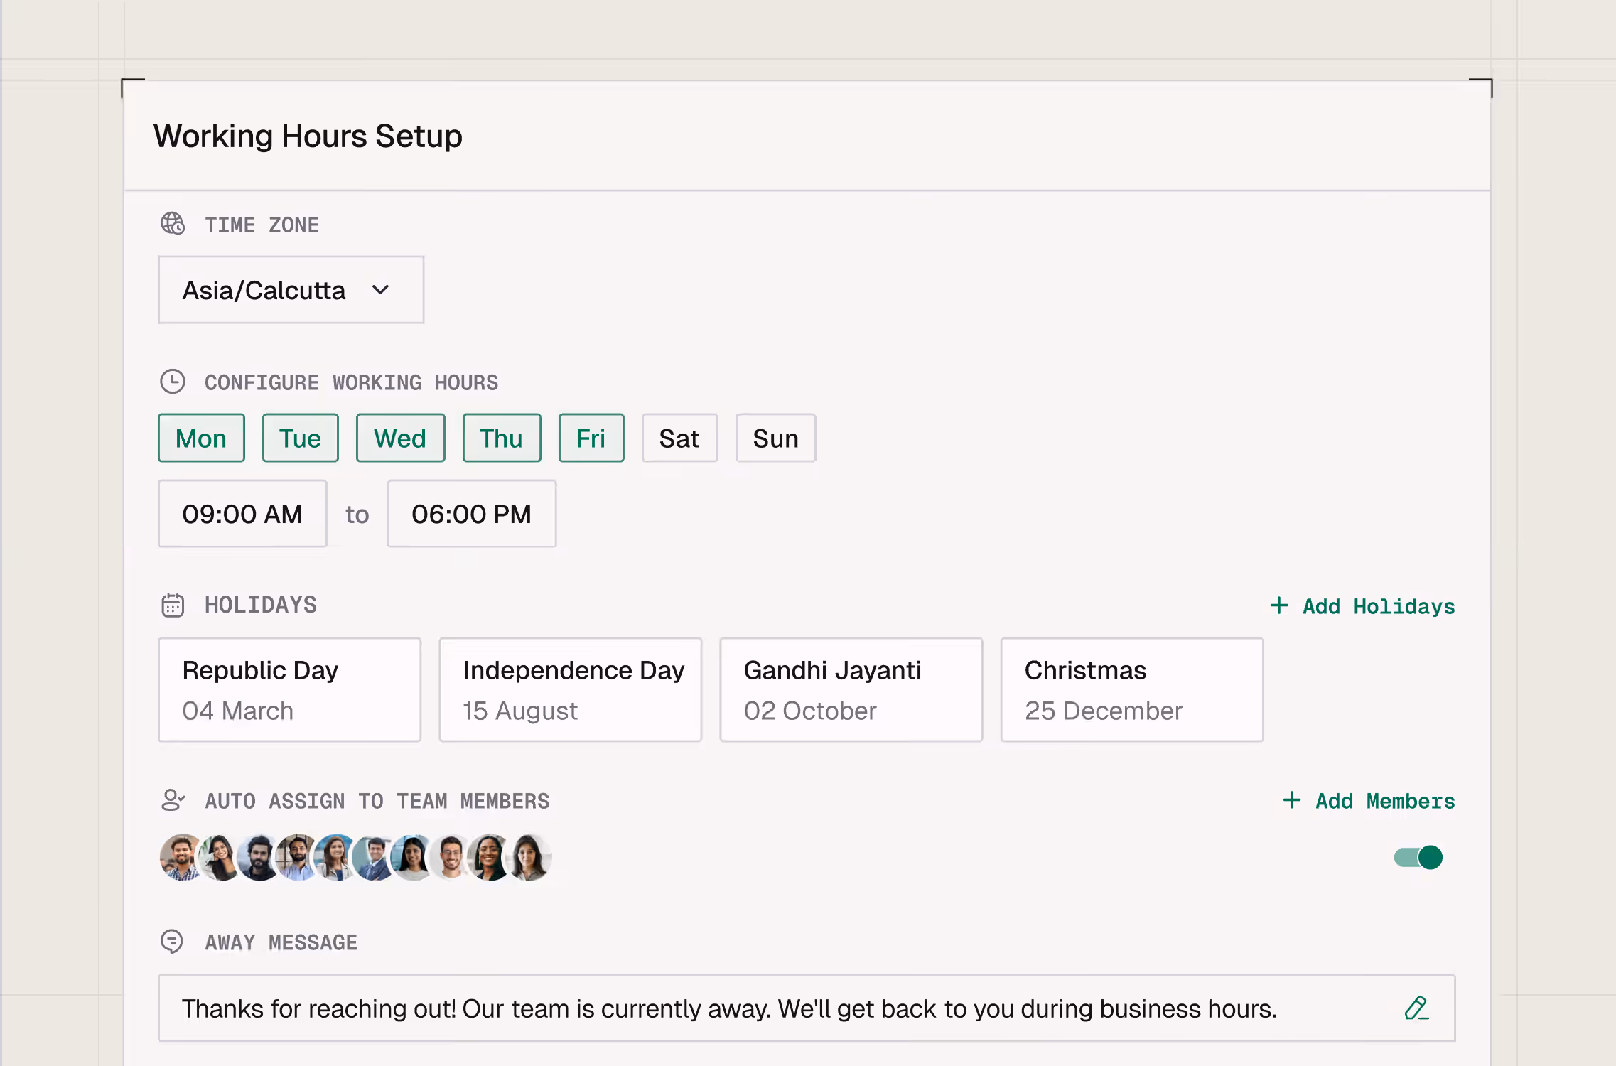The width and height of the screenshot is (1616, 1066).
Task: Enable Sun as a working day
Action: click(x=775, y=438)
